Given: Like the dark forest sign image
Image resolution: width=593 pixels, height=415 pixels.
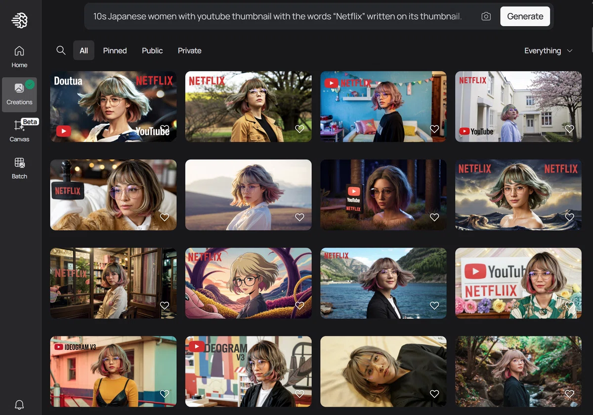Looking at the screenshot, I should [x=434, y=217].
